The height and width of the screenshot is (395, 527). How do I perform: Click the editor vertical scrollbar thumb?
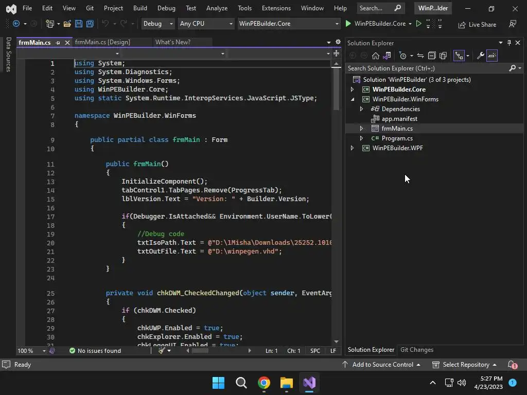point(336,89)
